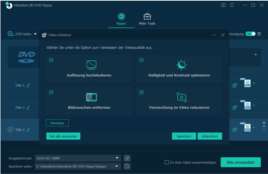Uncheck the Auflösung hochskalieren checkbox
Image resolution: width=268 pixels, height=174 pixels.
pyautogui.click(x=51, y=60)
